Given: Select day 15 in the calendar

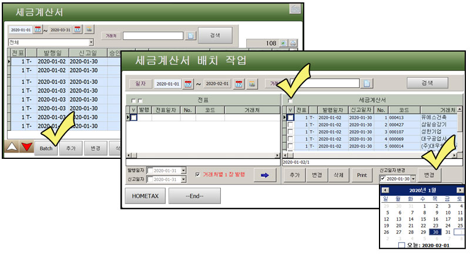Looking at the screenshot, I should 423,219.
